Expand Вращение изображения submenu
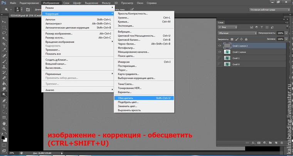This screenshot has width=293, height=156. 77,42
